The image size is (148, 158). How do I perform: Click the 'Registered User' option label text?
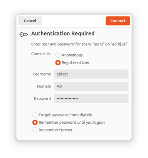(76, 62)
